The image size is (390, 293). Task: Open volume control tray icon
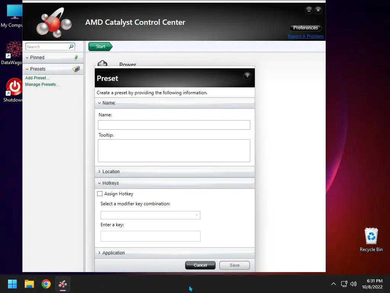[353, 284]
